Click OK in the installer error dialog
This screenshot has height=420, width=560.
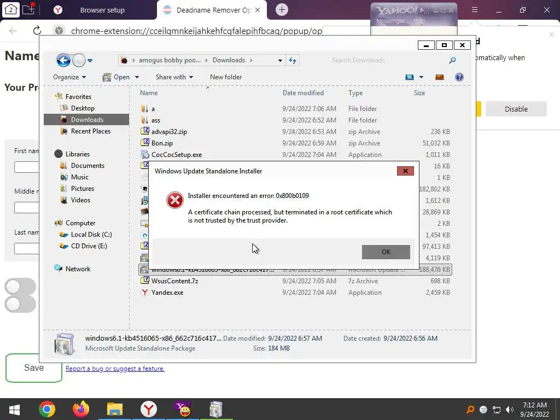coord(386,252)
